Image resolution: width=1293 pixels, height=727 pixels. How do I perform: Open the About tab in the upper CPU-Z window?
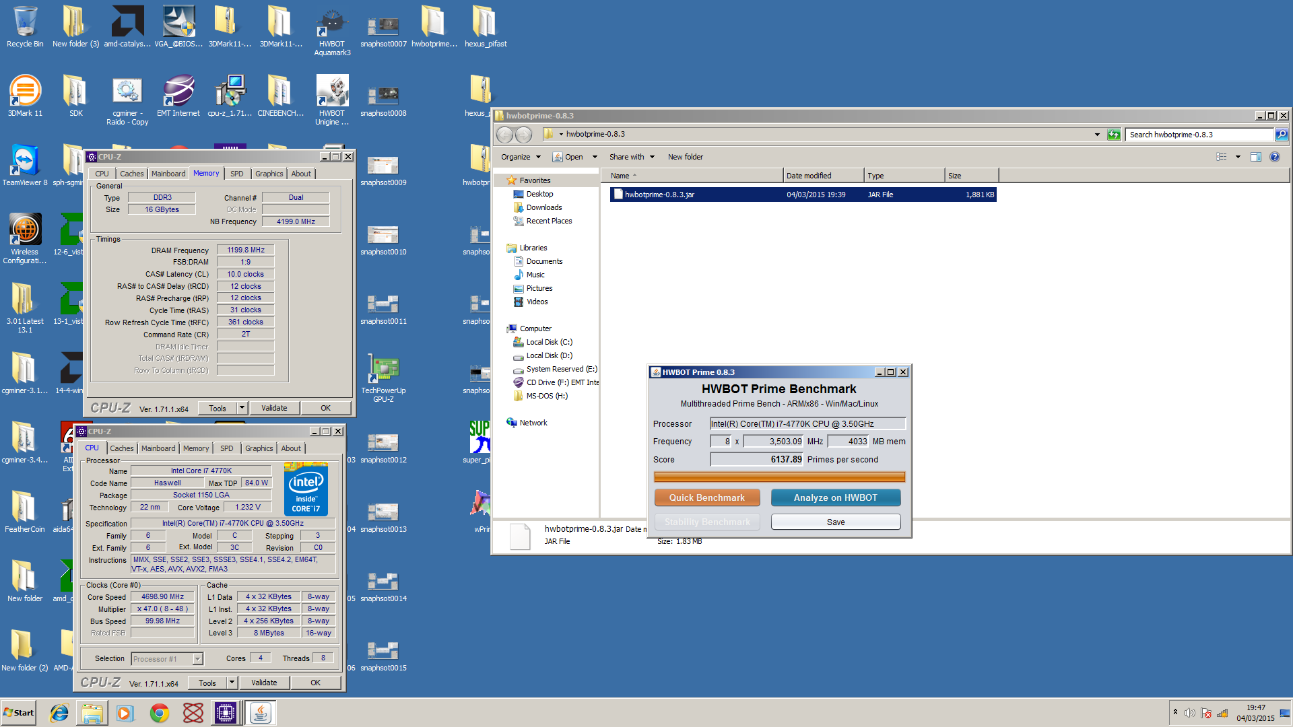point(301,174)
